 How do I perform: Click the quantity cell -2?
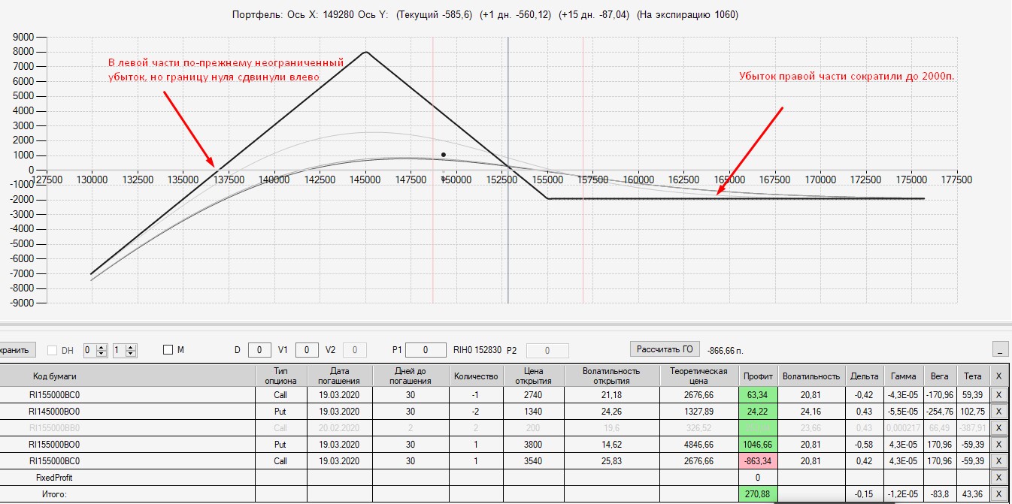476,412
